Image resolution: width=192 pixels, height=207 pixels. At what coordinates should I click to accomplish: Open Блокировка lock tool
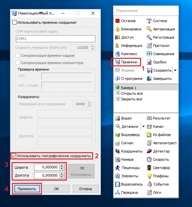128,29
